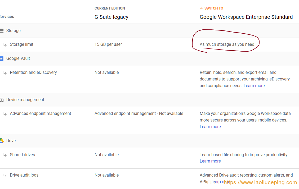Select the Drive audit logs row label
The width and height of the screenshot is (299, 189).
tap(24, 175)
